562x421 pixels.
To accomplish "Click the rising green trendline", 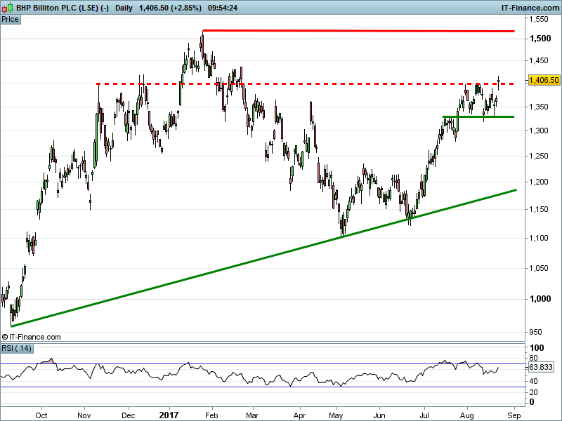I will tap(263, 258).
